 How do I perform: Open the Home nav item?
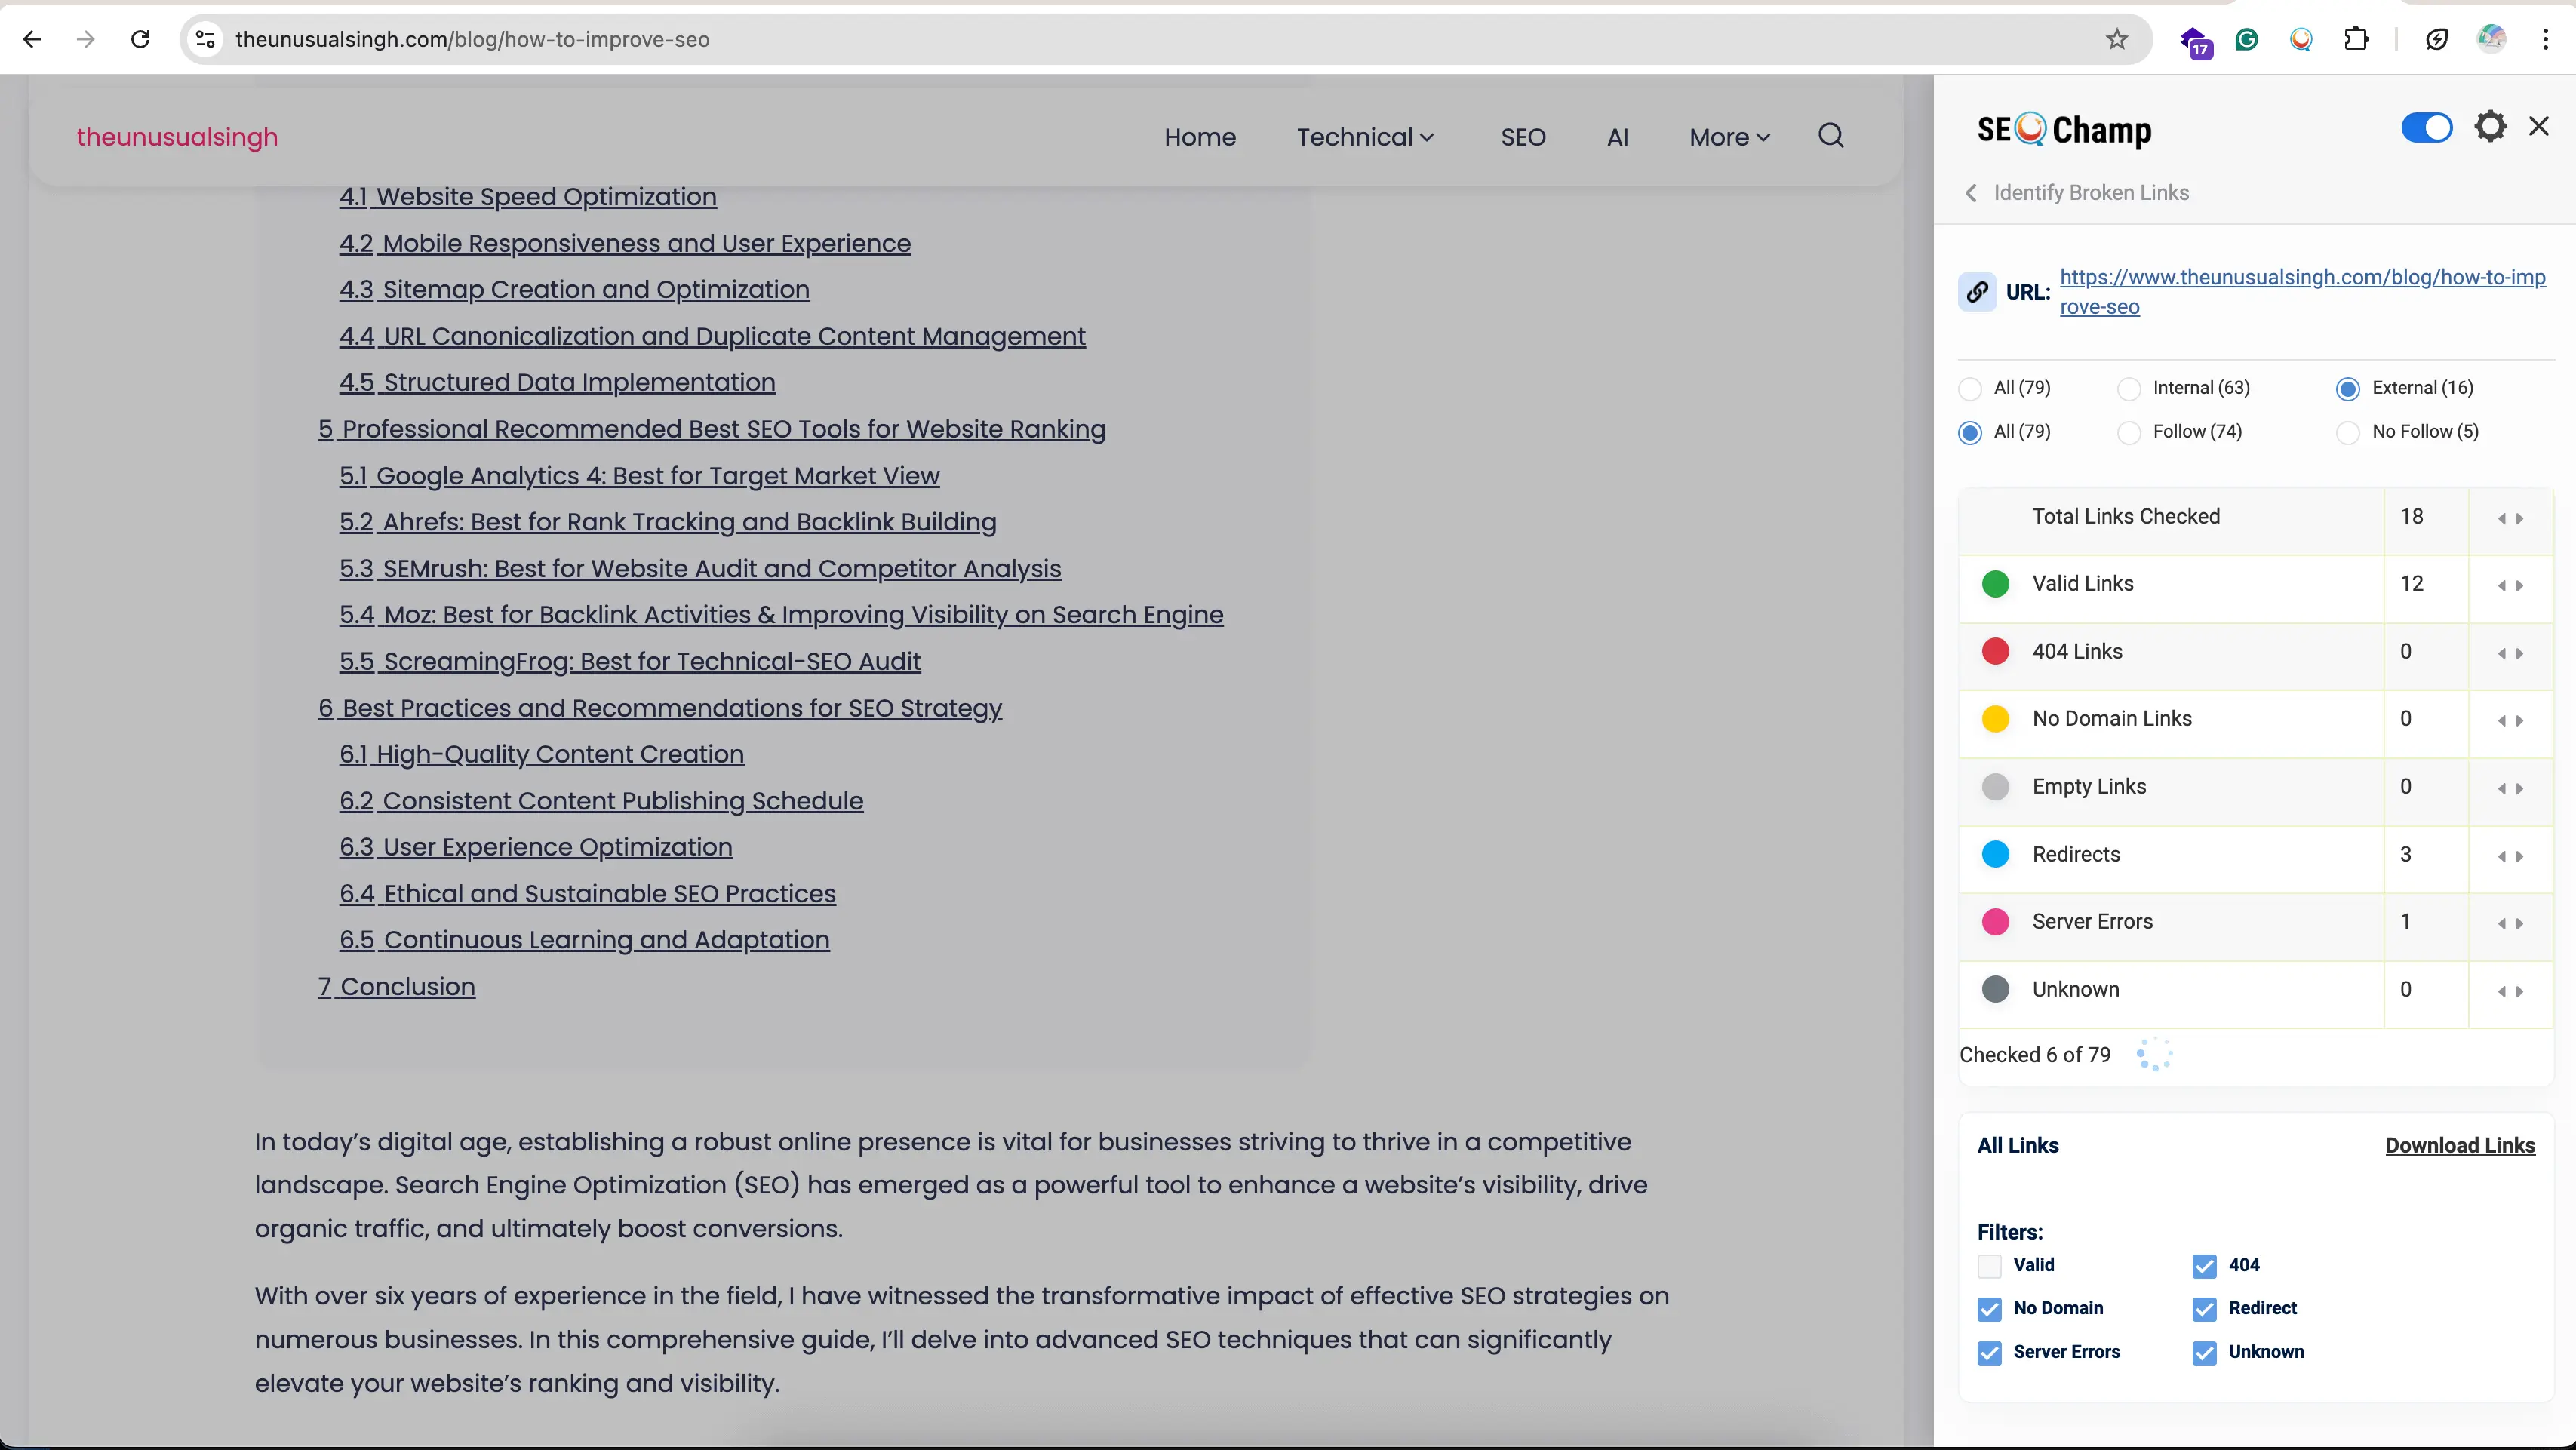pos(1200,137)
